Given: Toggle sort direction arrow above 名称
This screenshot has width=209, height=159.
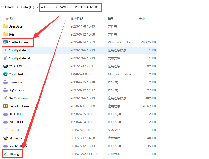Looking at the screenshot, I should pos(37,16).
